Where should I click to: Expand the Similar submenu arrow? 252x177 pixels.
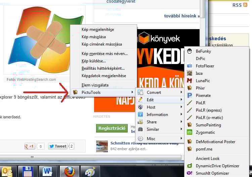[181, 129]
